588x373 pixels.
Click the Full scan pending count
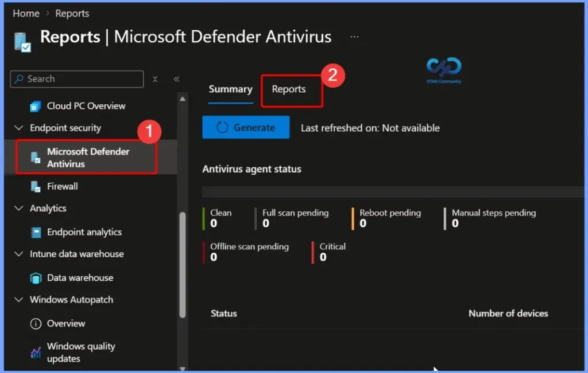(266, 223)
